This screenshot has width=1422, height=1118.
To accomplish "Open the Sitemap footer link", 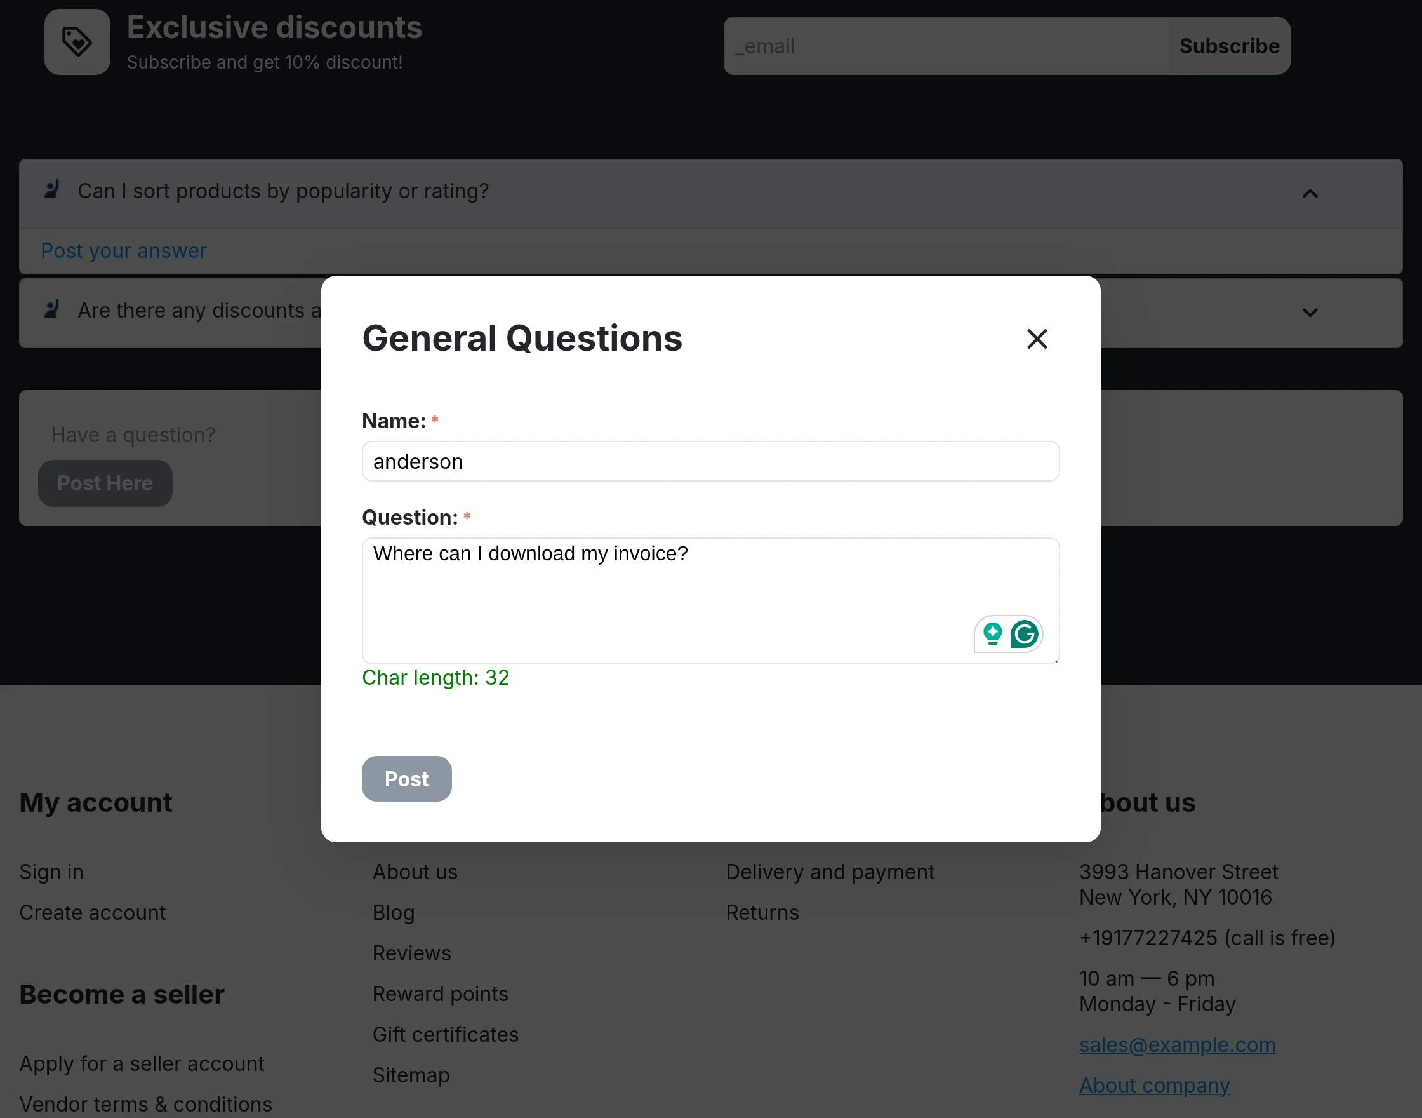I will 411,1075.
